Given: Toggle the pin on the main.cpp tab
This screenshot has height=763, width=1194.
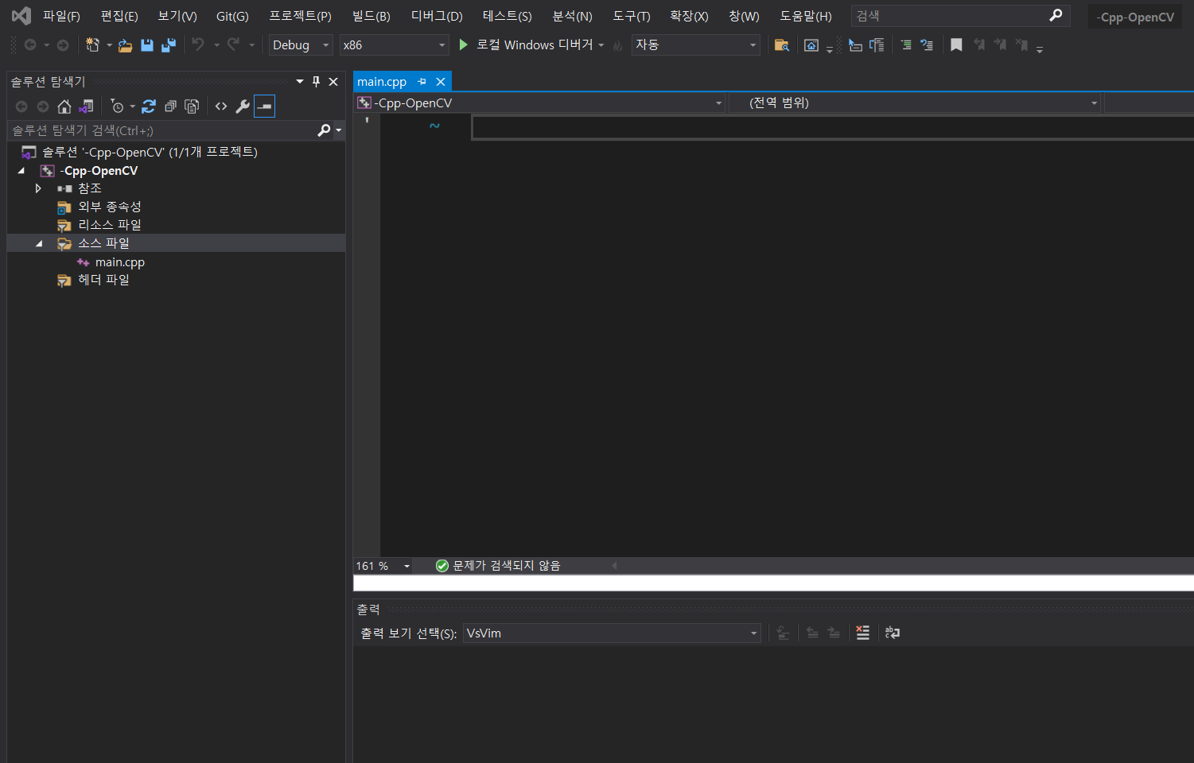Looking at the screenshot, I should point(422,81).
